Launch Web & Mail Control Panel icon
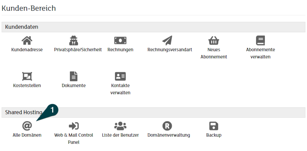 pos(73,126)
